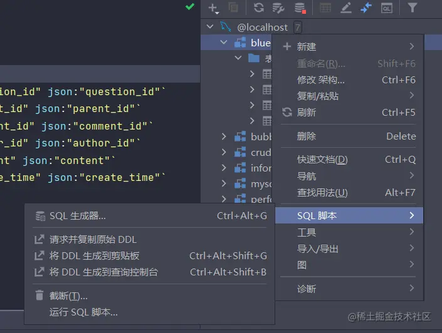
Task: Choose 修改 架构... from context menu
Action: (349, 80)
